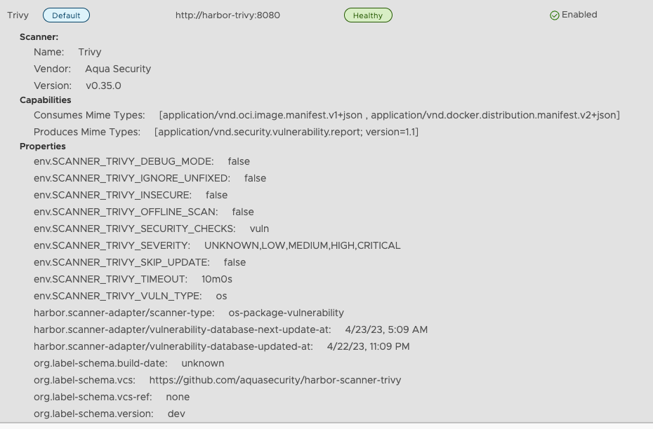The image size is (653, 429).
Task: Select the Consumes Mime Types value
Action: coord(390,115)
